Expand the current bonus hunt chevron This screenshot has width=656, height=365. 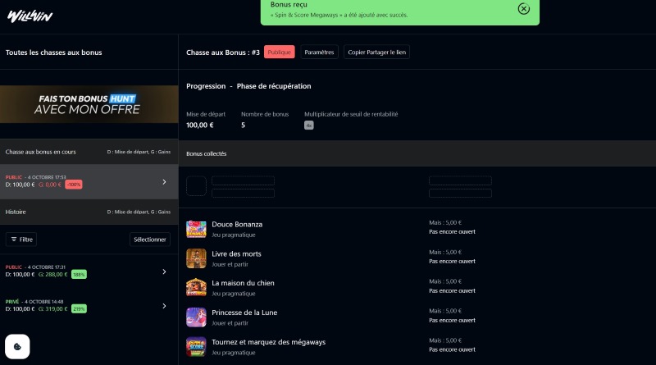tap(164, 182)
